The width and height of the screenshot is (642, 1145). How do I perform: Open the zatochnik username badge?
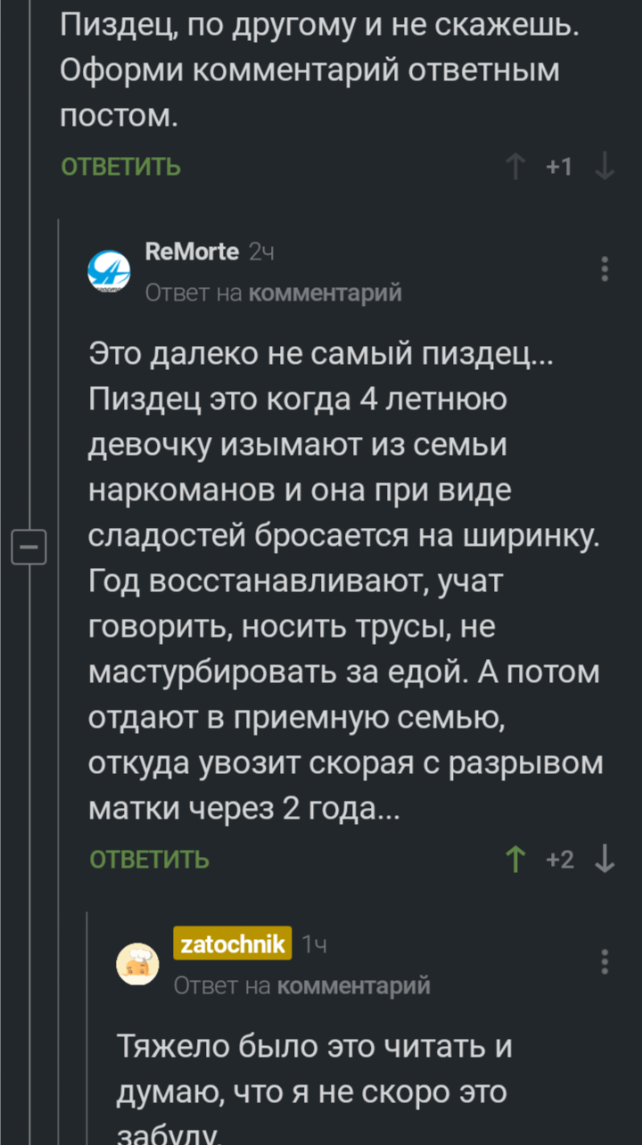(x=232, y=944)
